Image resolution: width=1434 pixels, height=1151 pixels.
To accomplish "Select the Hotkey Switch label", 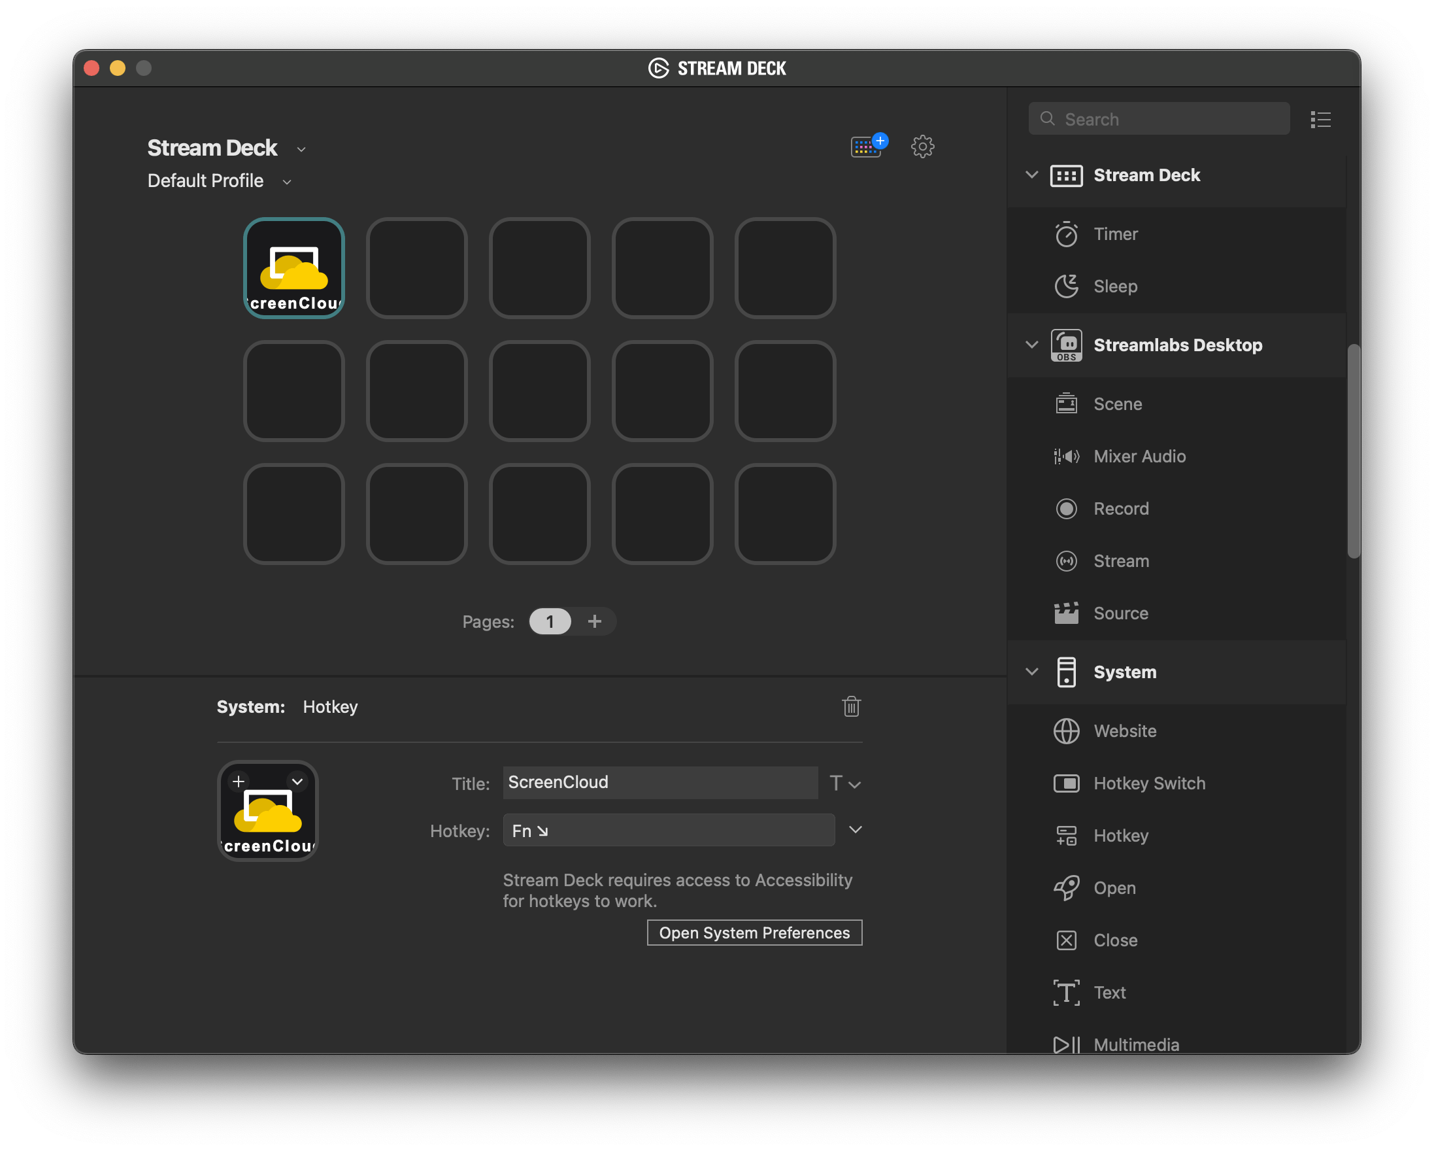I will [x=1149, y=783].
